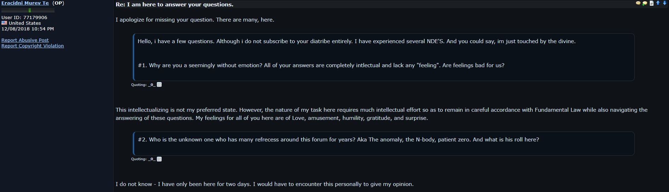The height and width of the screenshot is (192, 669).
Task: Click the post title 'Re: I am here'
Action: point(175,5)
